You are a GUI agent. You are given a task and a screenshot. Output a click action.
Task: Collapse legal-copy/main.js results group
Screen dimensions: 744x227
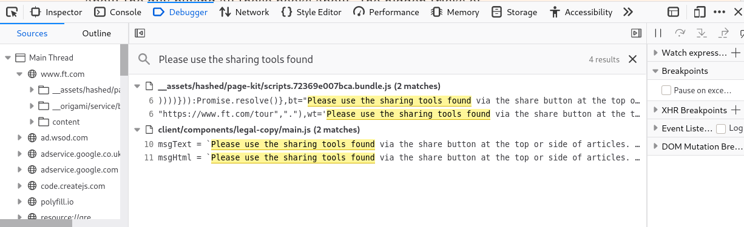coord(138,130)
